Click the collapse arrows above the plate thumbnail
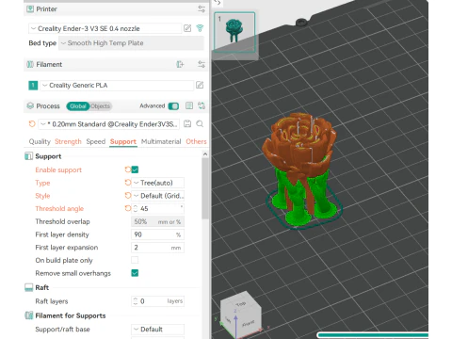 point(218,3)
